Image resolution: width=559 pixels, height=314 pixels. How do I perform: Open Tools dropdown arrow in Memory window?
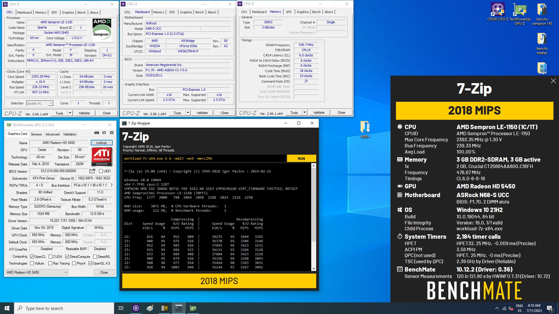pyautogui.click(x=305, y=113)
